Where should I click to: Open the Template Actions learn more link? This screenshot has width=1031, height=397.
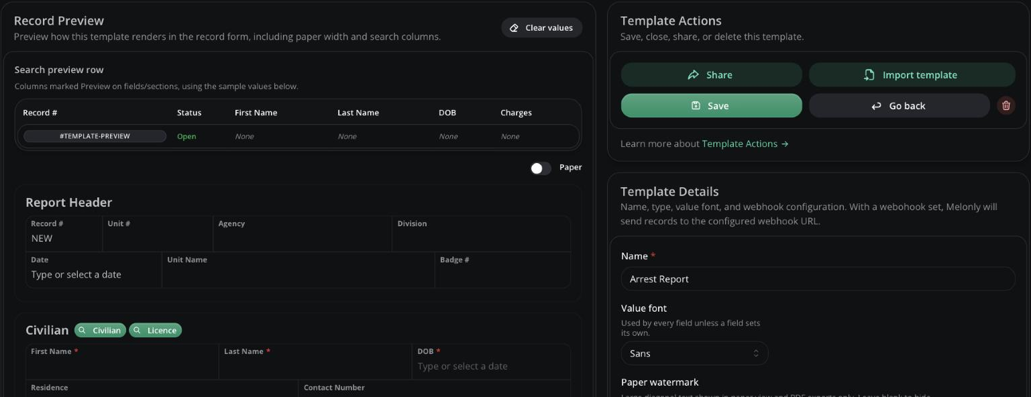point(745,144)
